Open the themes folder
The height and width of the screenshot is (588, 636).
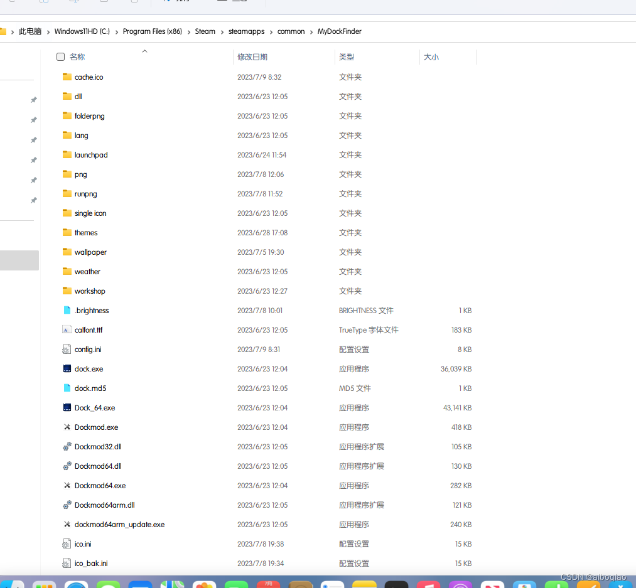point(86,232)
